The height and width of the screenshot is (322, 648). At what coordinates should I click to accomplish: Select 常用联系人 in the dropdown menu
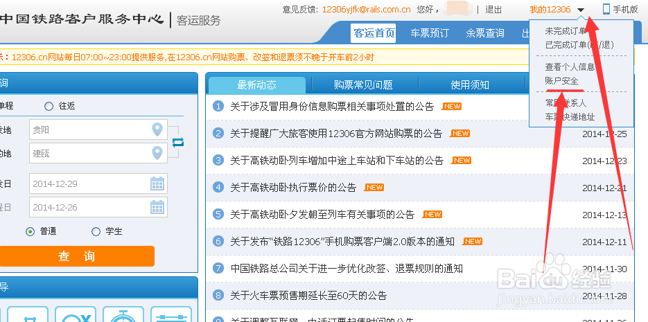point(566,102)
